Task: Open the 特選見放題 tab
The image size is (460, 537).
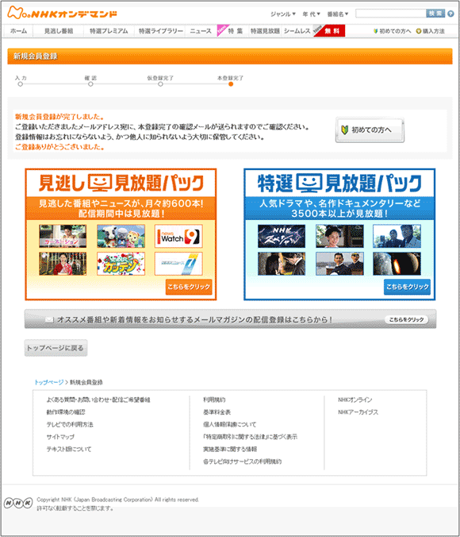Action: 265,31
